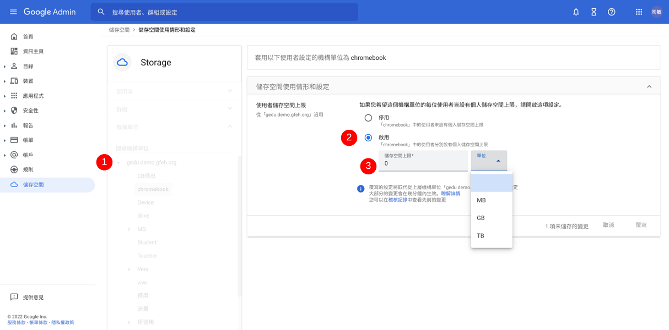Open the 單位 unit dropdown

pos(489,161)
